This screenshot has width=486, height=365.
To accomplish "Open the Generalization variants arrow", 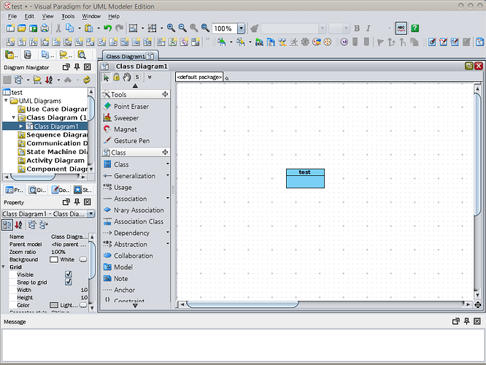I will coord(168,175).
